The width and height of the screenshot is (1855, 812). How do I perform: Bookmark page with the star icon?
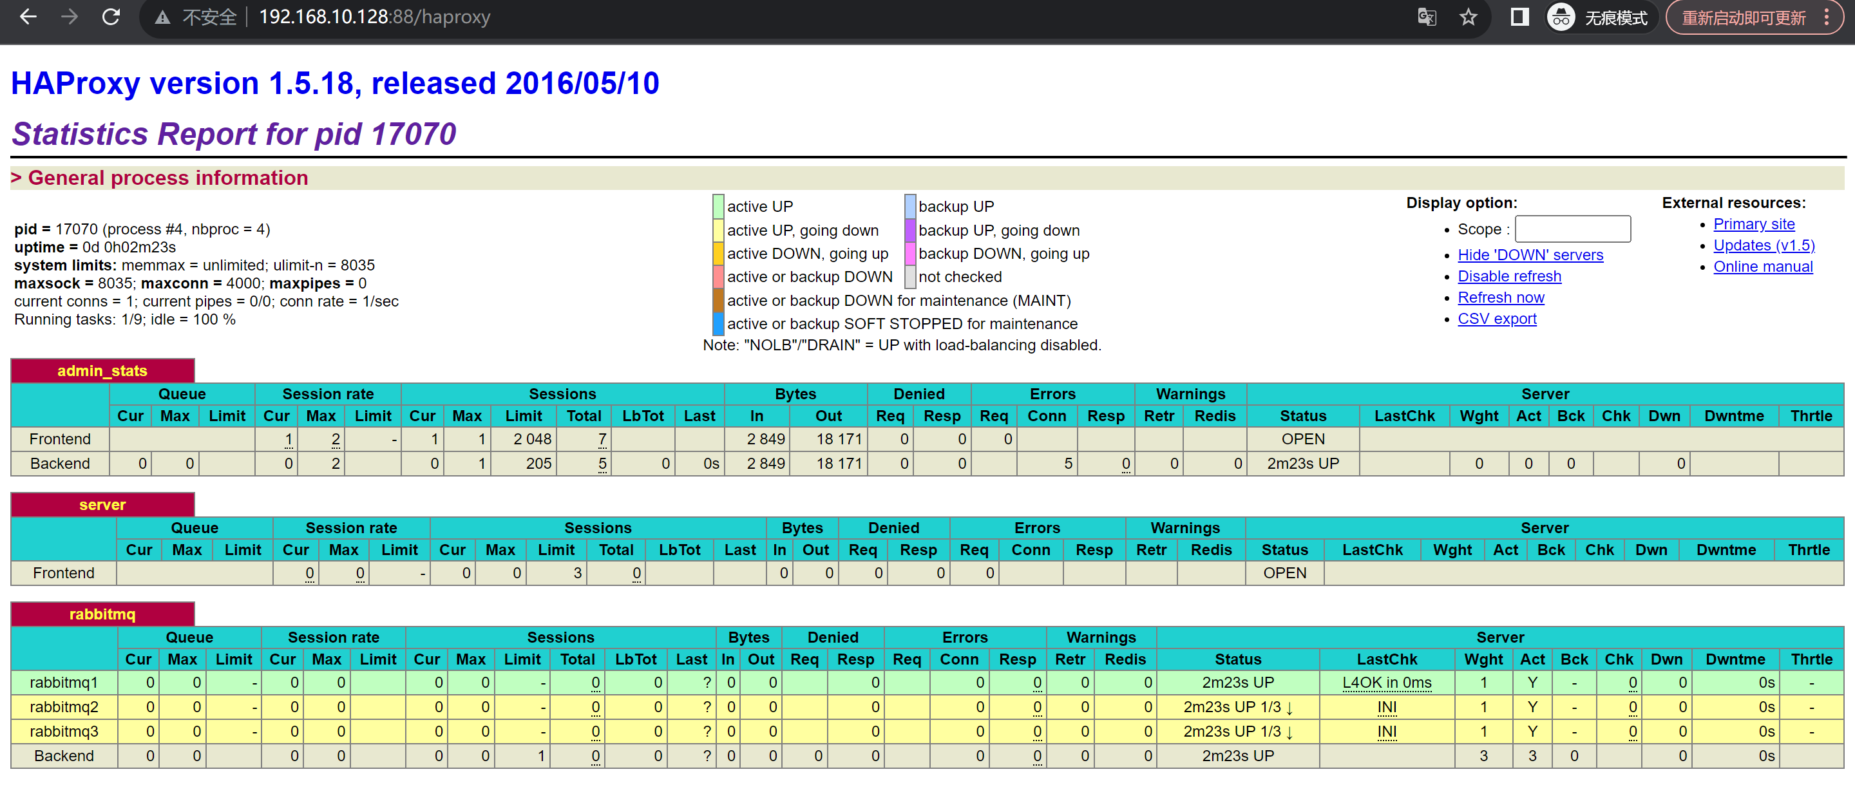(1469, 17)
